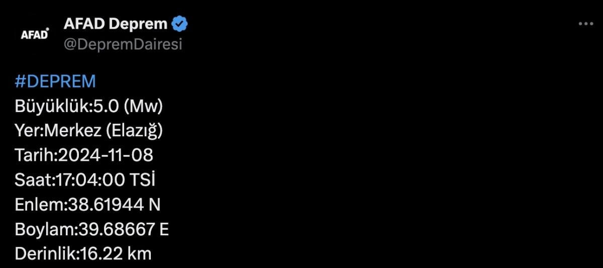Click the blue verified badge
The image size is (603, 268).
tap(180, 24)
